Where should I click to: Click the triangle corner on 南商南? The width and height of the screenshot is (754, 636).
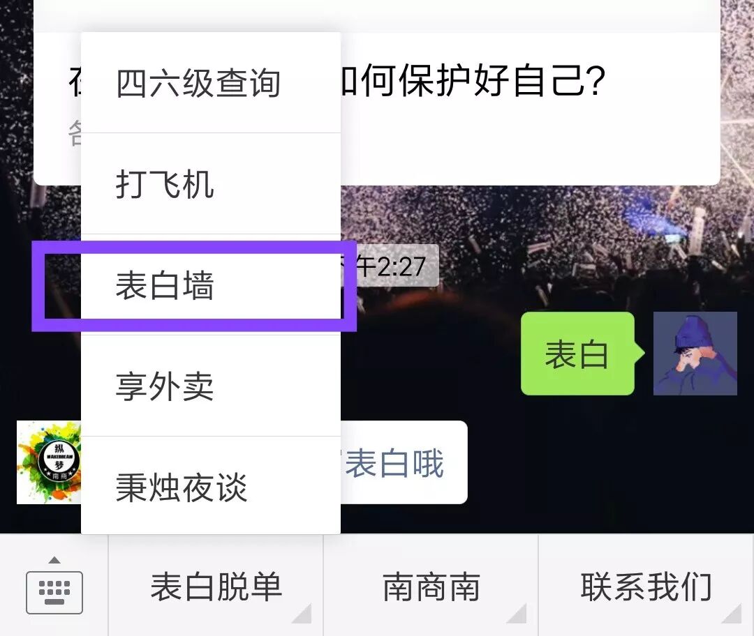tap(517, 613)
